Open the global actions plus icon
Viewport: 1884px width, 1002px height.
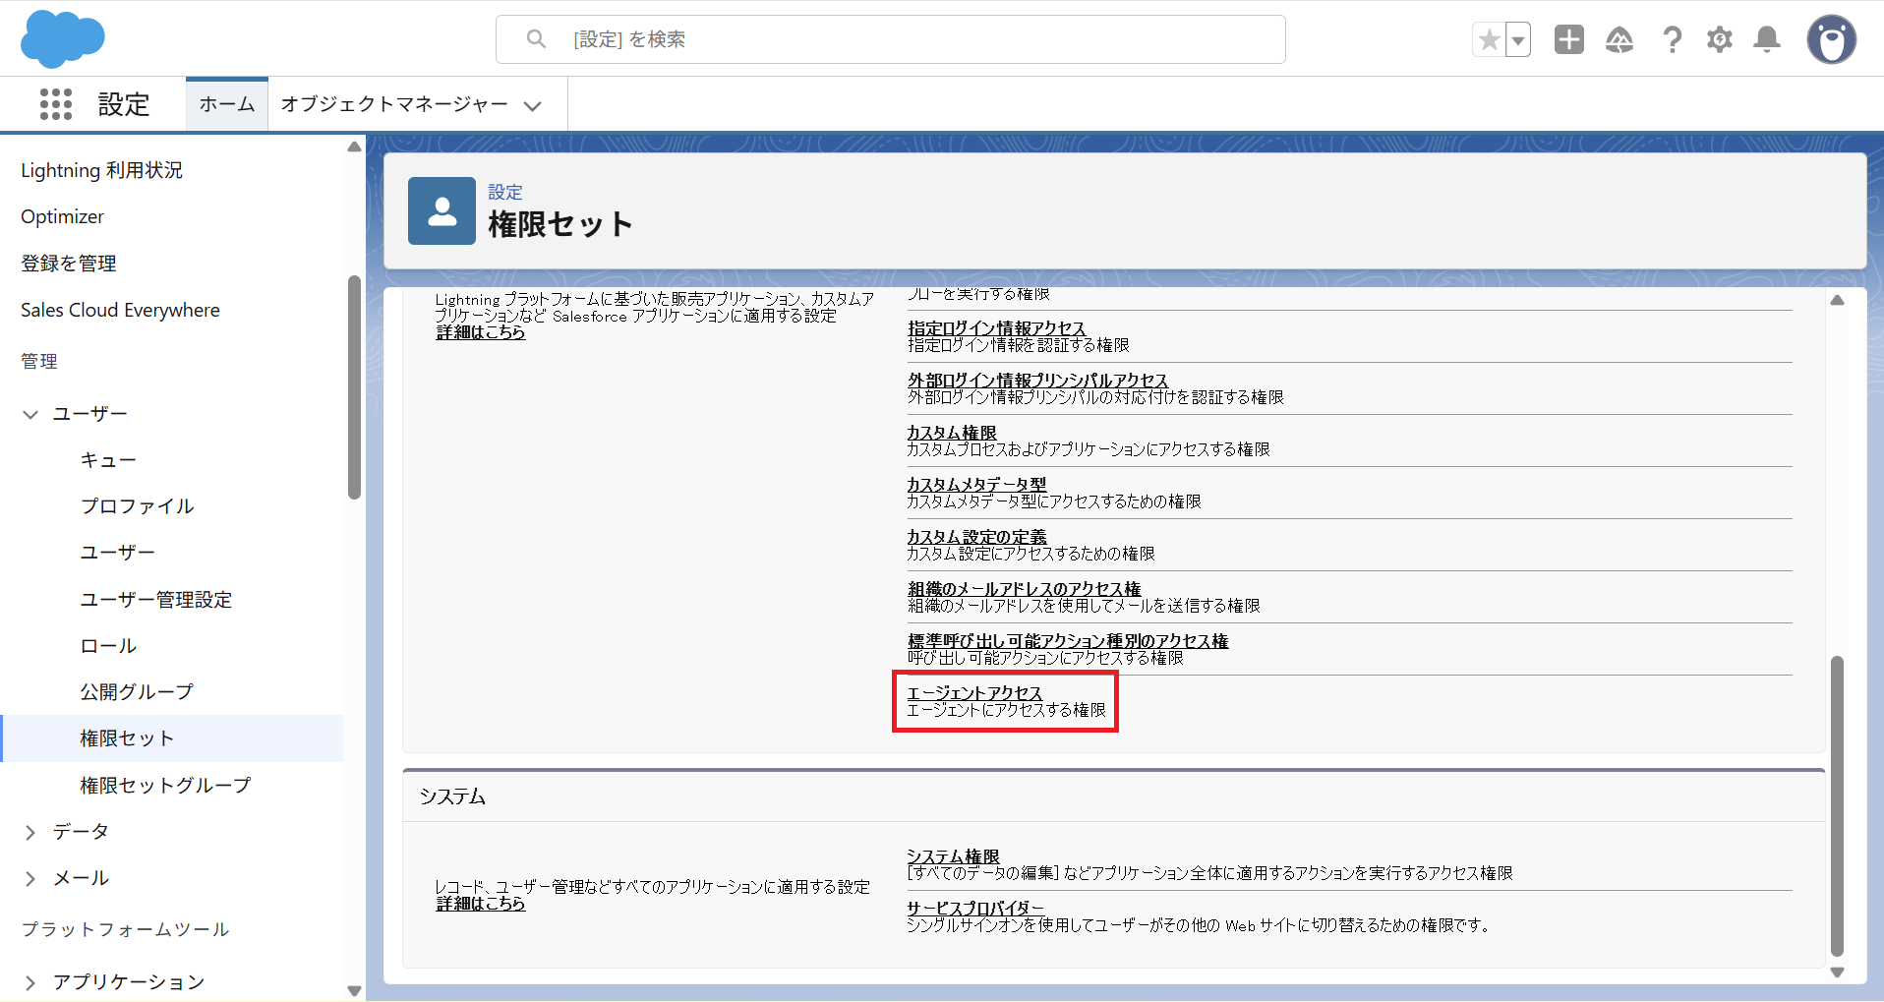[1568, 39]
